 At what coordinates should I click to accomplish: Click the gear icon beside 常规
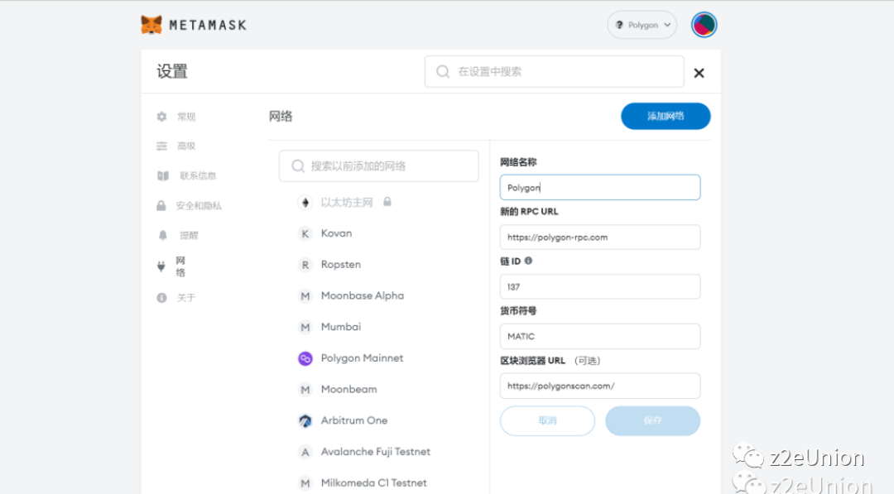click(161, 117)
